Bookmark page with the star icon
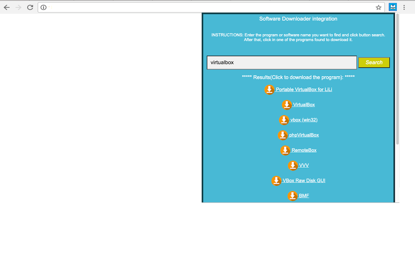 click(378, 7)
